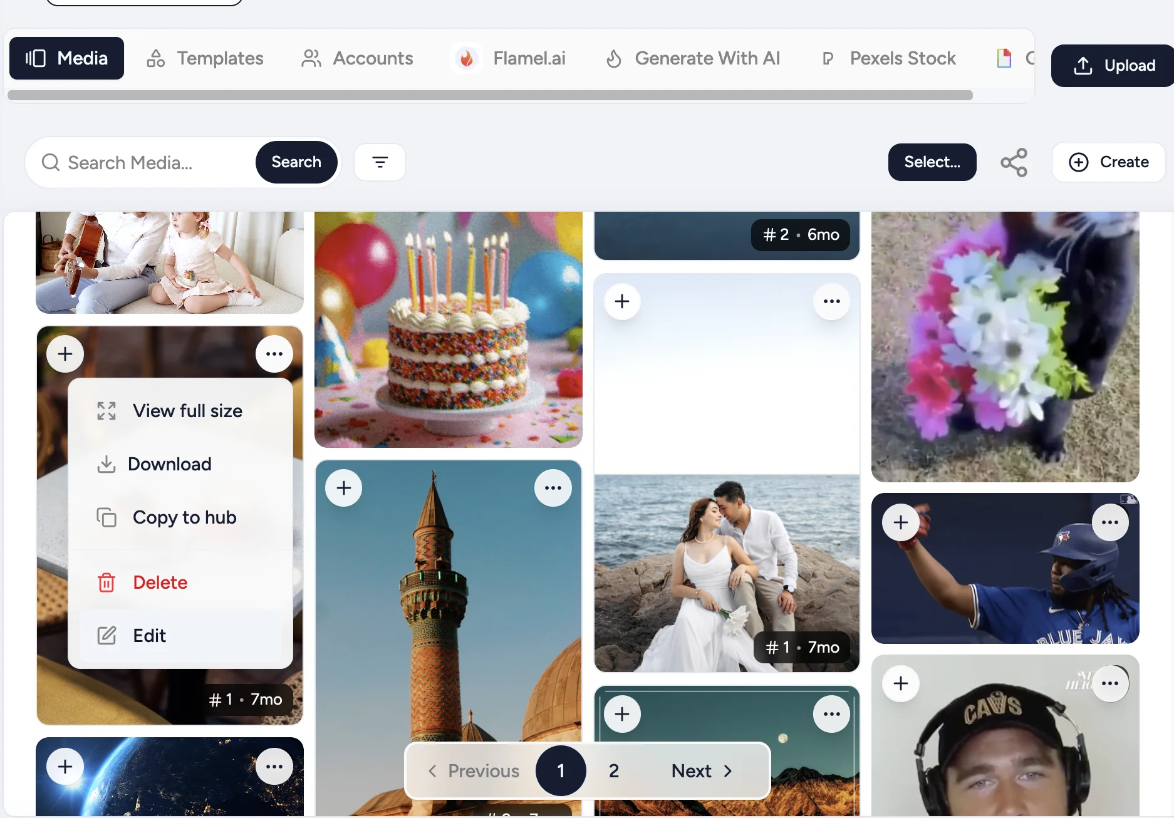1174x818 pixels.
Task: Add the wedding couple card with plus icon
Action: pyautogui.click(x=622, y=301)
